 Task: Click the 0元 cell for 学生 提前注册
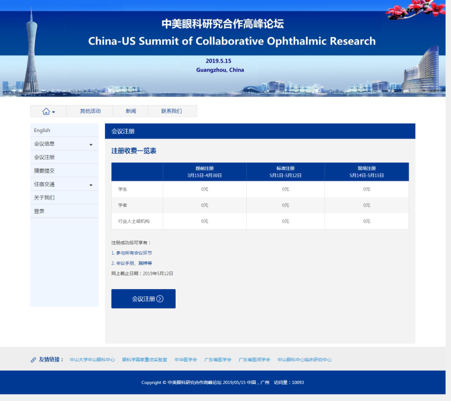[204, 189]
